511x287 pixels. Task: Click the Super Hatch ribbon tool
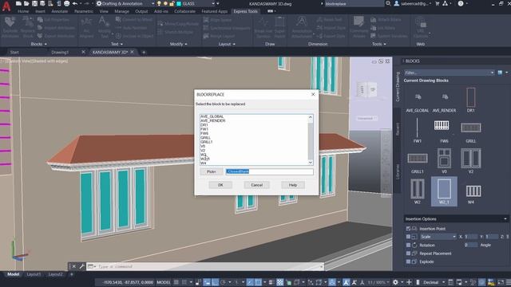[279, 27]
